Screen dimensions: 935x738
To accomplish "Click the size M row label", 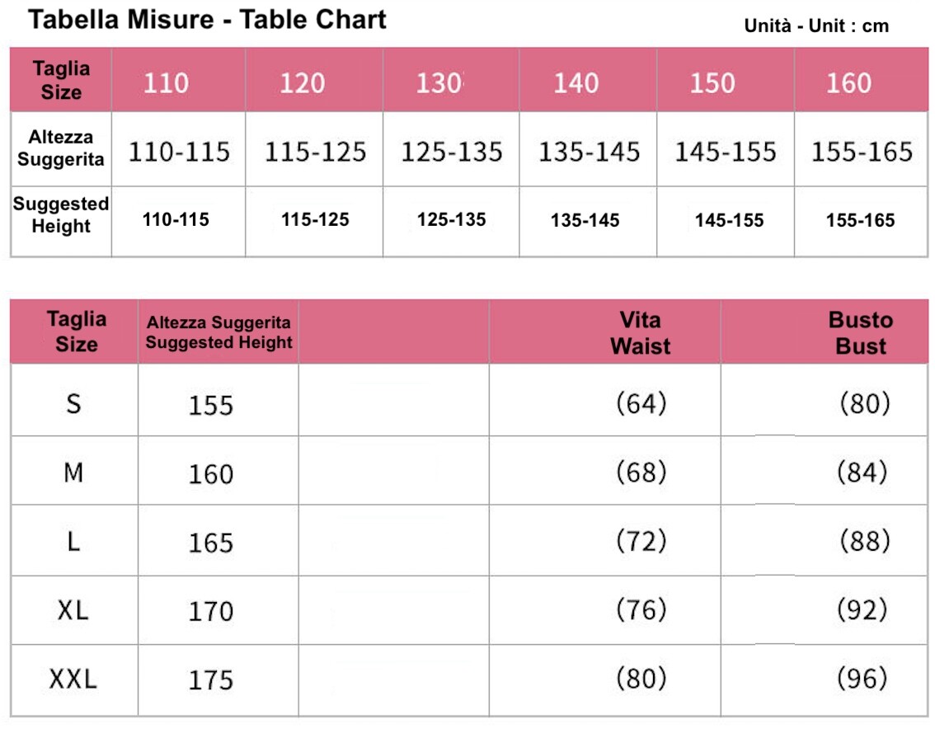I will [73, 472].
